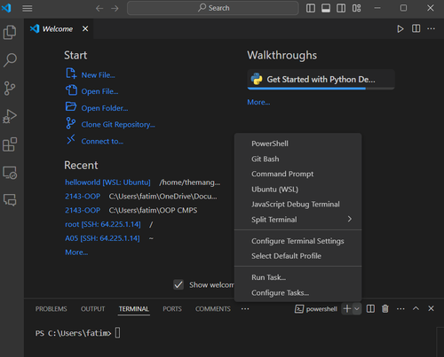Split the terminal panel
Screen dimensions: 444x357
(x=370, y=309)
